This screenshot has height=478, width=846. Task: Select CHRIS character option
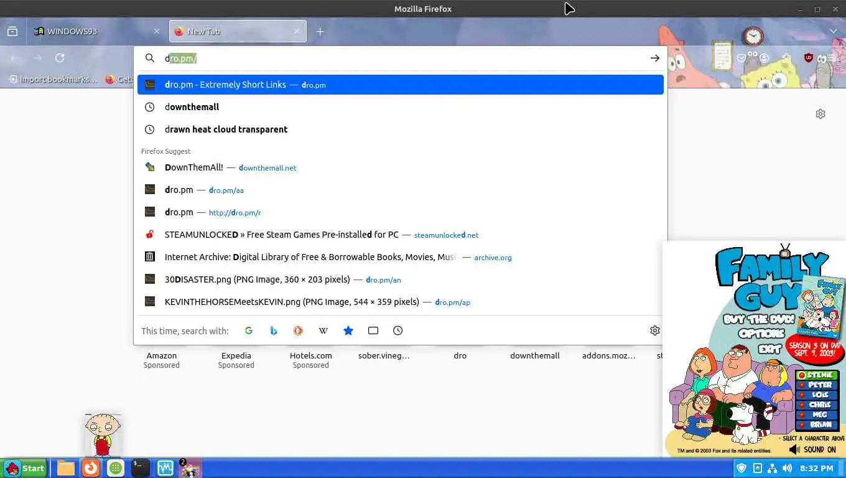[818, 405]
